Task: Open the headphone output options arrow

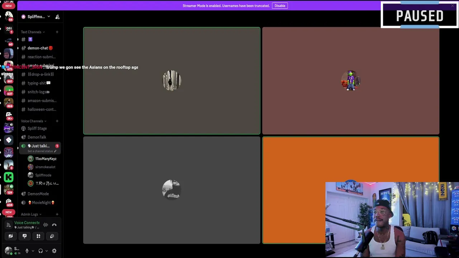Action: (x=46, y=251)
